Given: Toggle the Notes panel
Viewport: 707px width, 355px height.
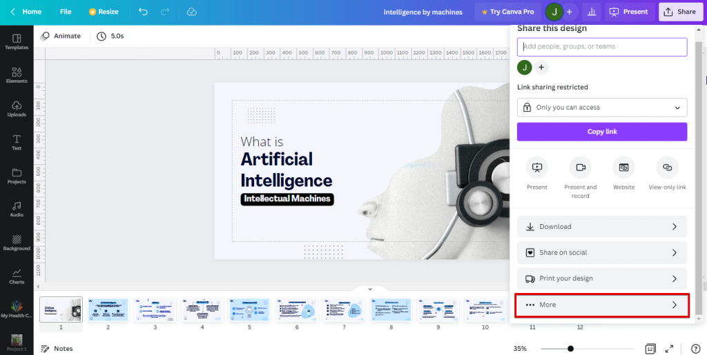Looking at the screenshot, I should (x=57, y=349).
